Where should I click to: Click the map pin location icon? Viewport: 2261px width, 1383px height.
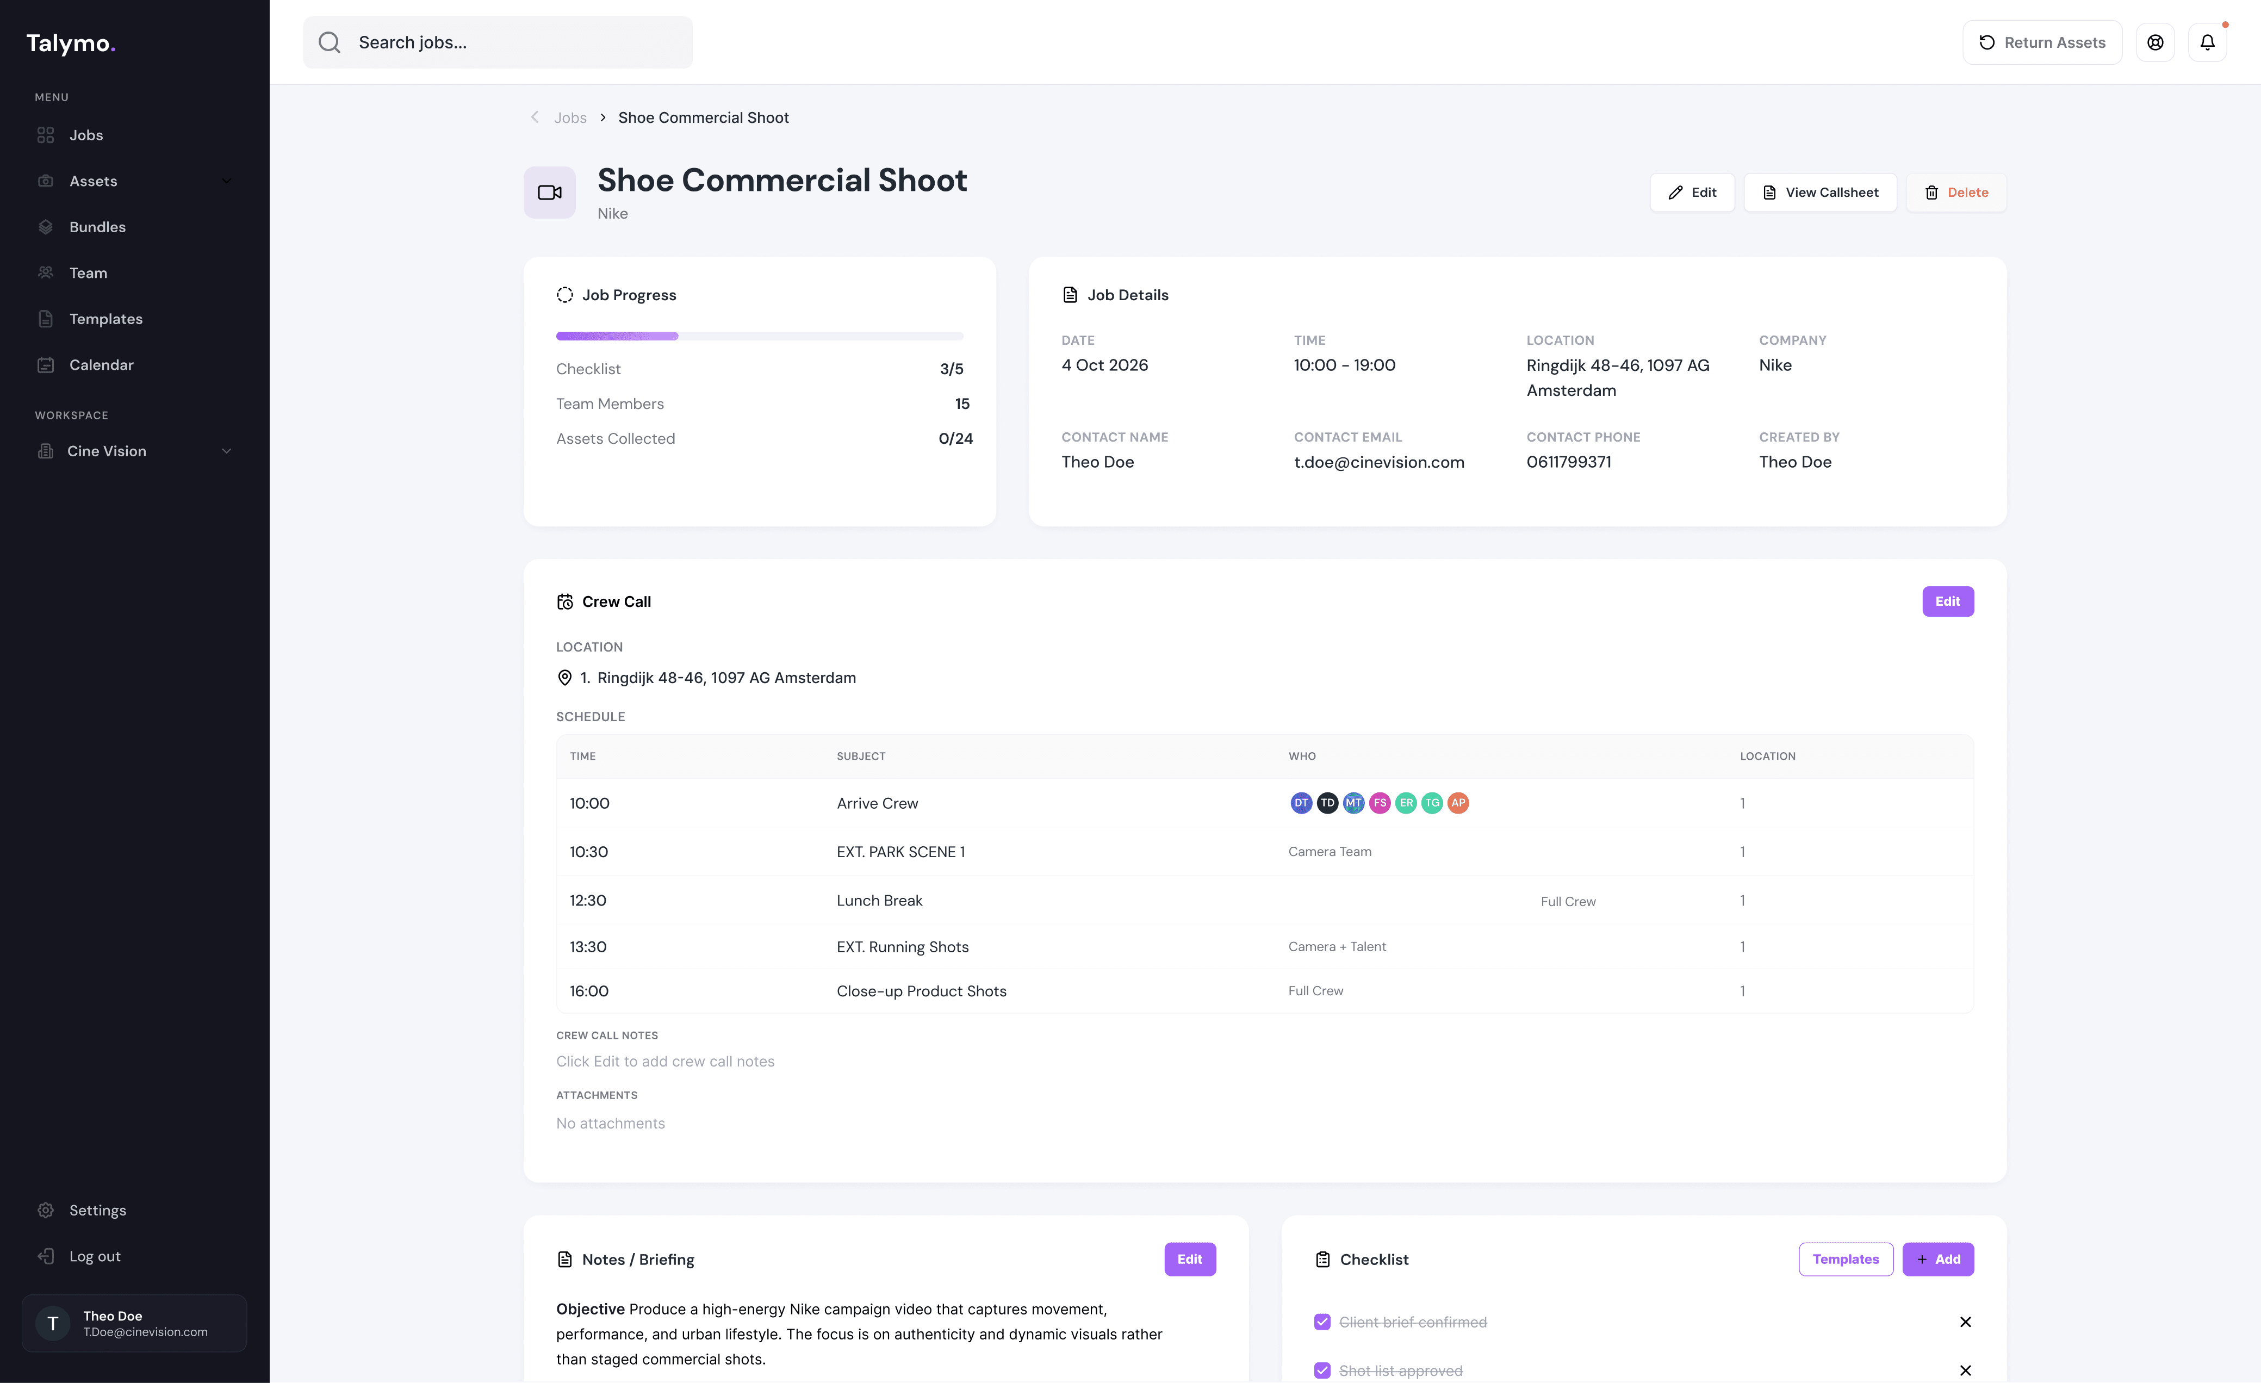tap(564, 678)
